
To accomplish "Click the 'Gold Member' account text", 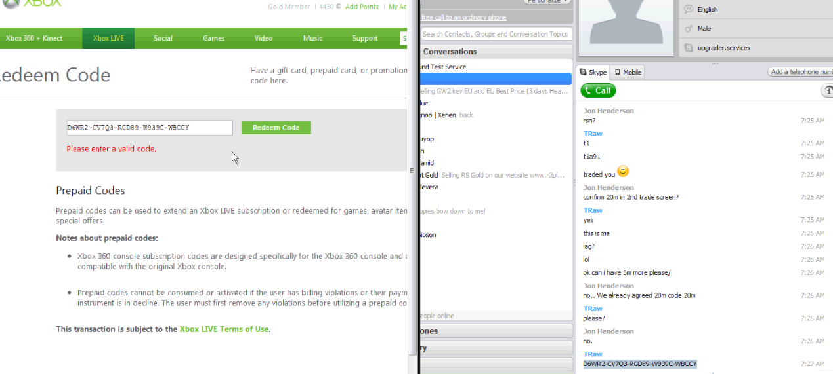I will pyautogui.click(x=289, y=7).
